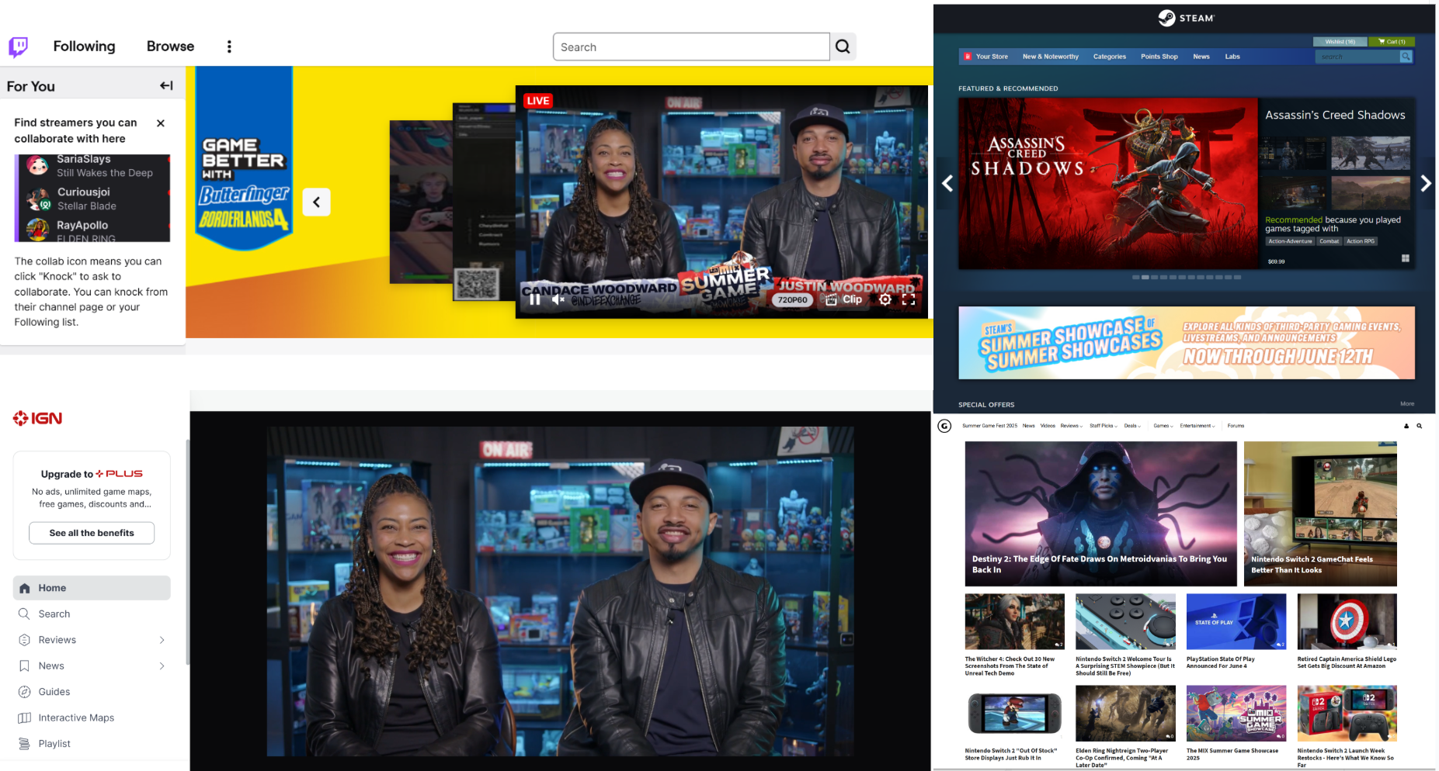Enter fullscreen on the Twitch player
Screen dimensions: 1439x771
909,299
